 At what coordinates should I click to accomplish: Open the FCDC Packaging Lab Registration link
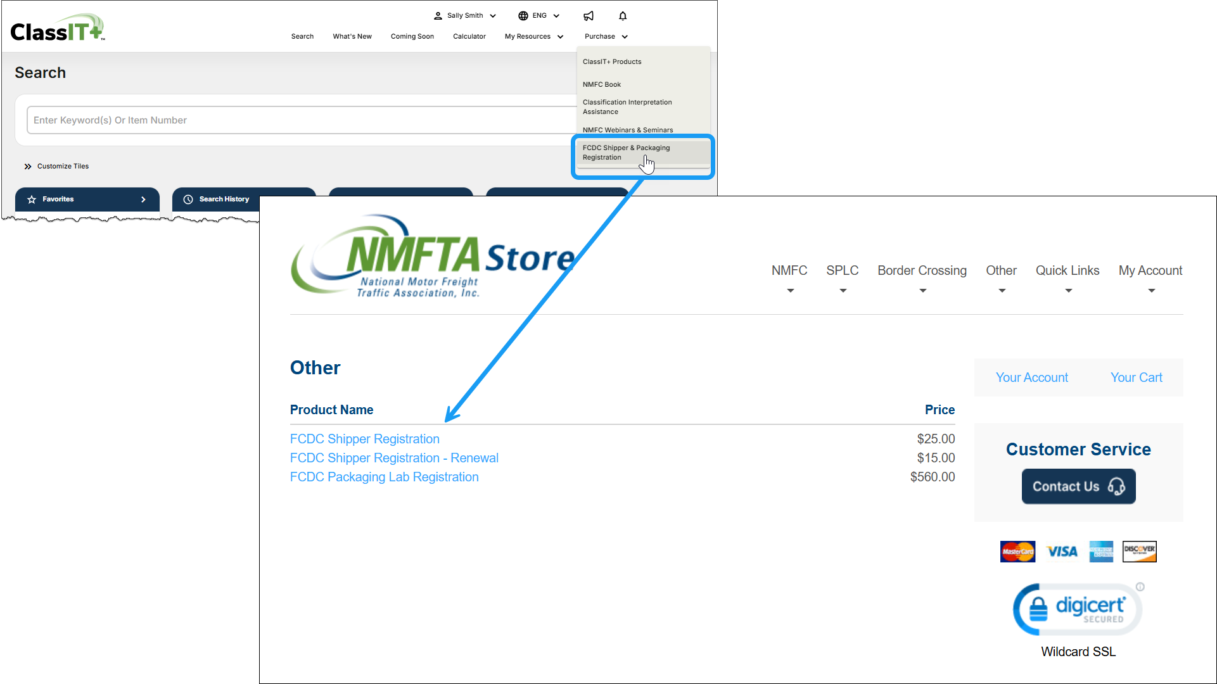(x=384, y=477)
